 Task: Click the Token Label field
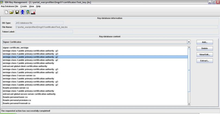click(44, 32)
